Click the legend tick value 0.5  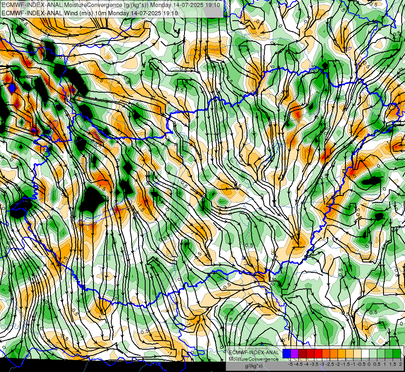377,364
